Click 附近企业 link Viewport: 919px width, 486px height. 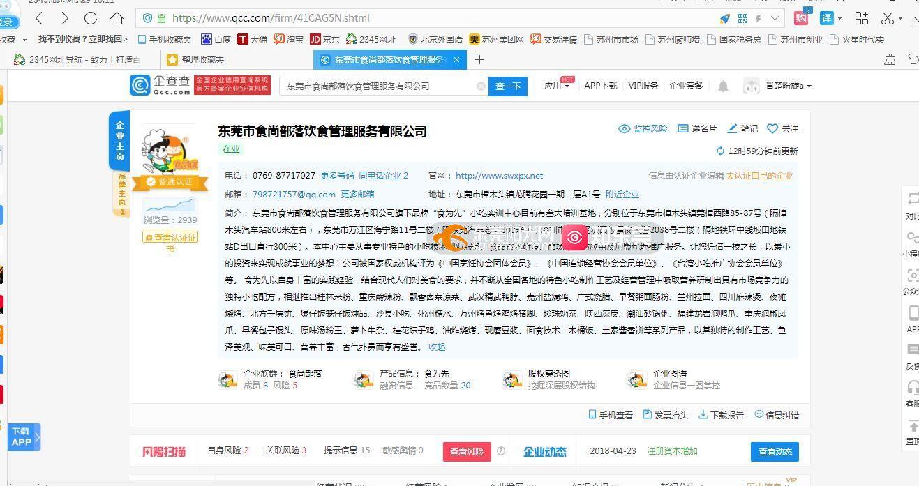[622, 195]
